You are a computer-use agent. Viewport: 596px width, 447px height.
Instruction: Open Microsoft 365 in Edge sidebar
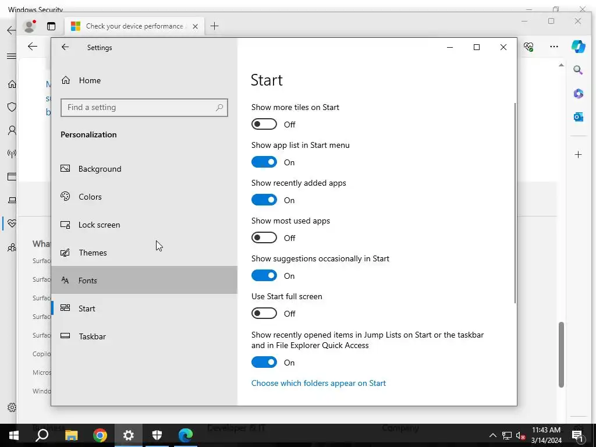[x=578, y=94]
